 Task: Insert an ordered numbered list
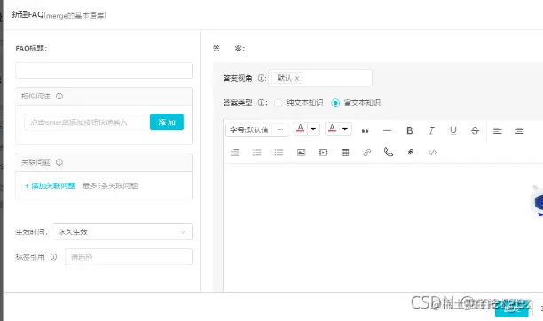click(256, 153)
